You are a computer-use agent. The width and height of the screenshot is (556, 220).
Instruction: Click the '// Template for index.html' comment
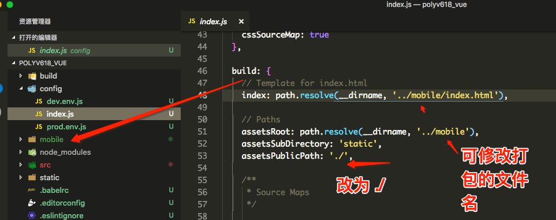point(304,83)
